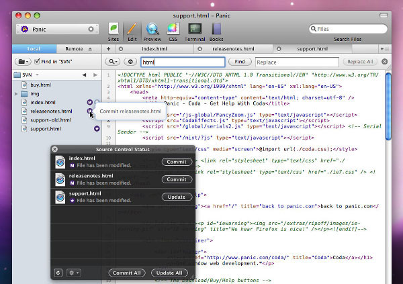Navigate forward in the file browser
Image resolution: width=403 pixels, height=284 pixels.
[95, 75]
